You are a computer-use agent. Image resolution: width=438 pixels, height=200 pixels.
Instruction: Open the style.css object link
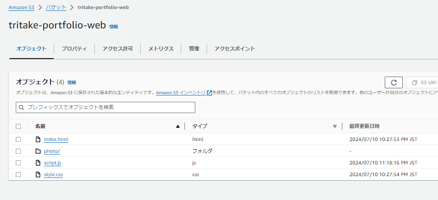point(53,175)
